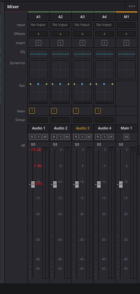Image resolution: width=140 pixels, height=294 pixels.
Task: Click the Main 1 fader handle
Action: pos(121,185)
